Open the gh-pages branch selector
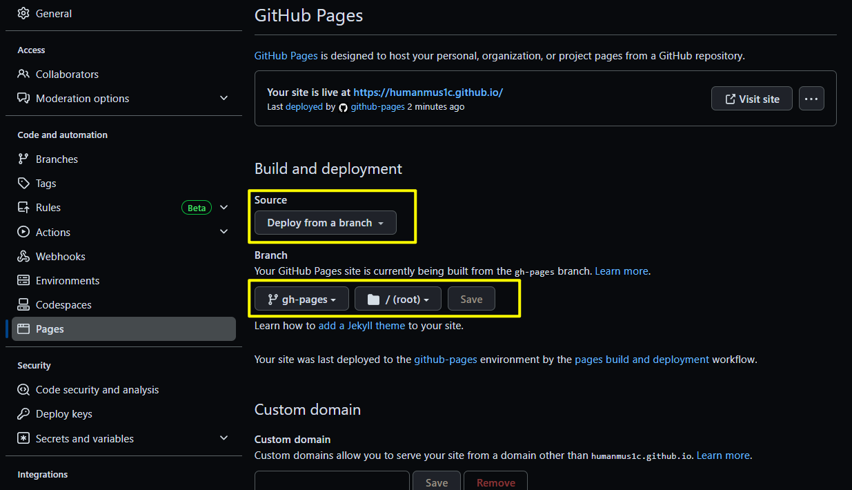 (x=301, y=300)
